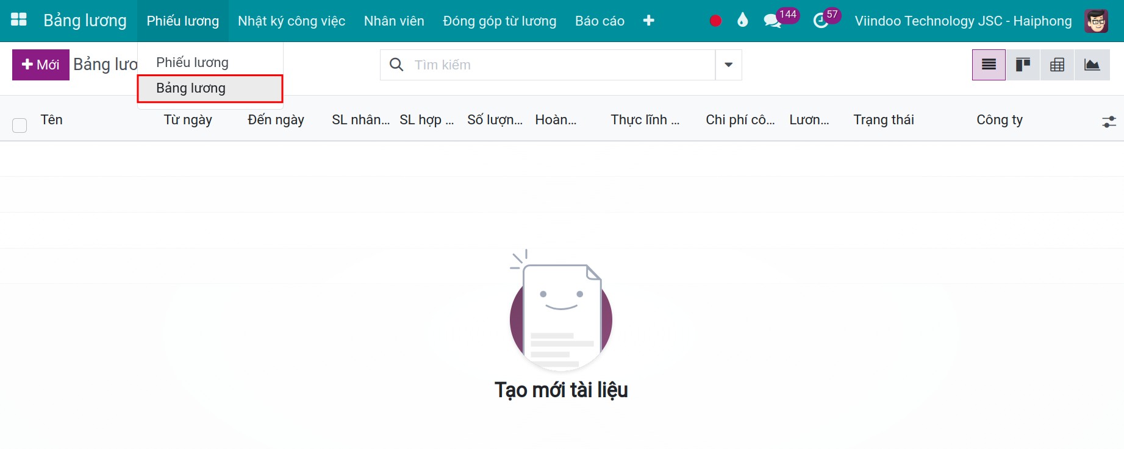Switch to pivot table view
The height and width of the screenshot is (449, 1124).
click(1057, 65)
